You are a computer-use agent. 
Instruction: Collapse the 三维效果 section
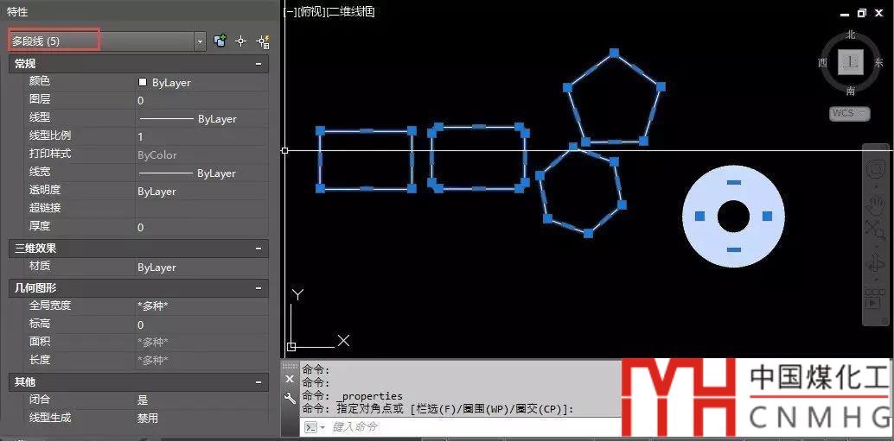[259, 249]
